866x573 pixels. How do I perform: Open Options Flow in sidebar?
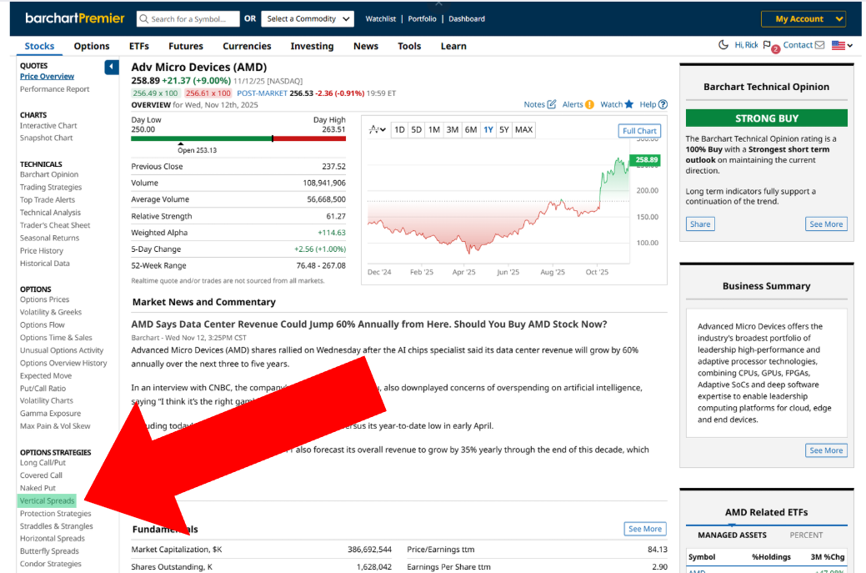click(x=42, y=325)
